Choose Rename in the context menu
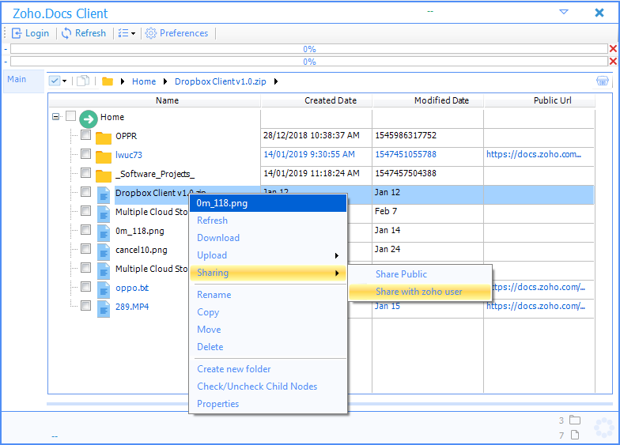620x445 pixels. (268, 295)
